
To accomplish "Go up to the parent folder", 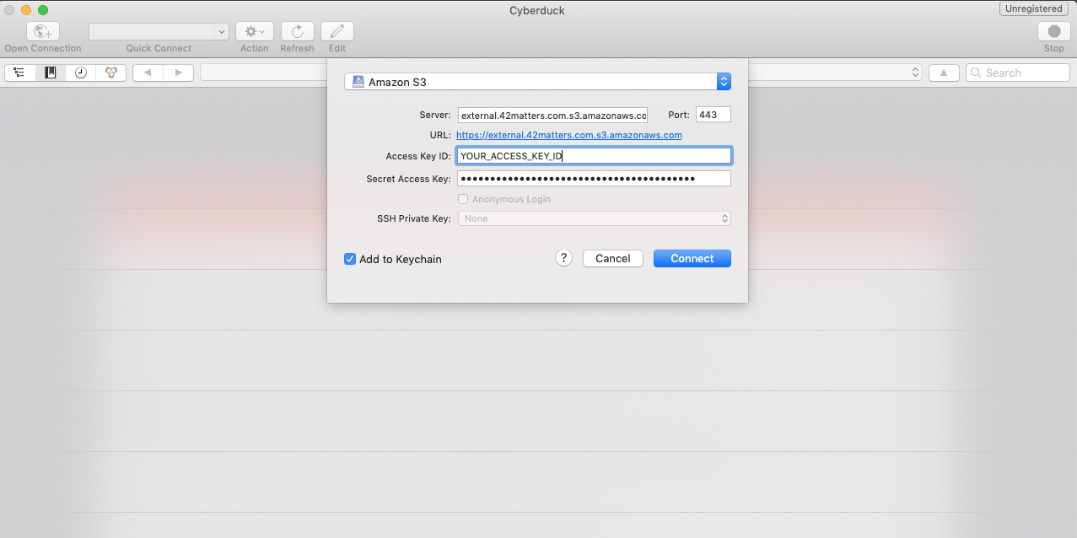I will (944, 73).
